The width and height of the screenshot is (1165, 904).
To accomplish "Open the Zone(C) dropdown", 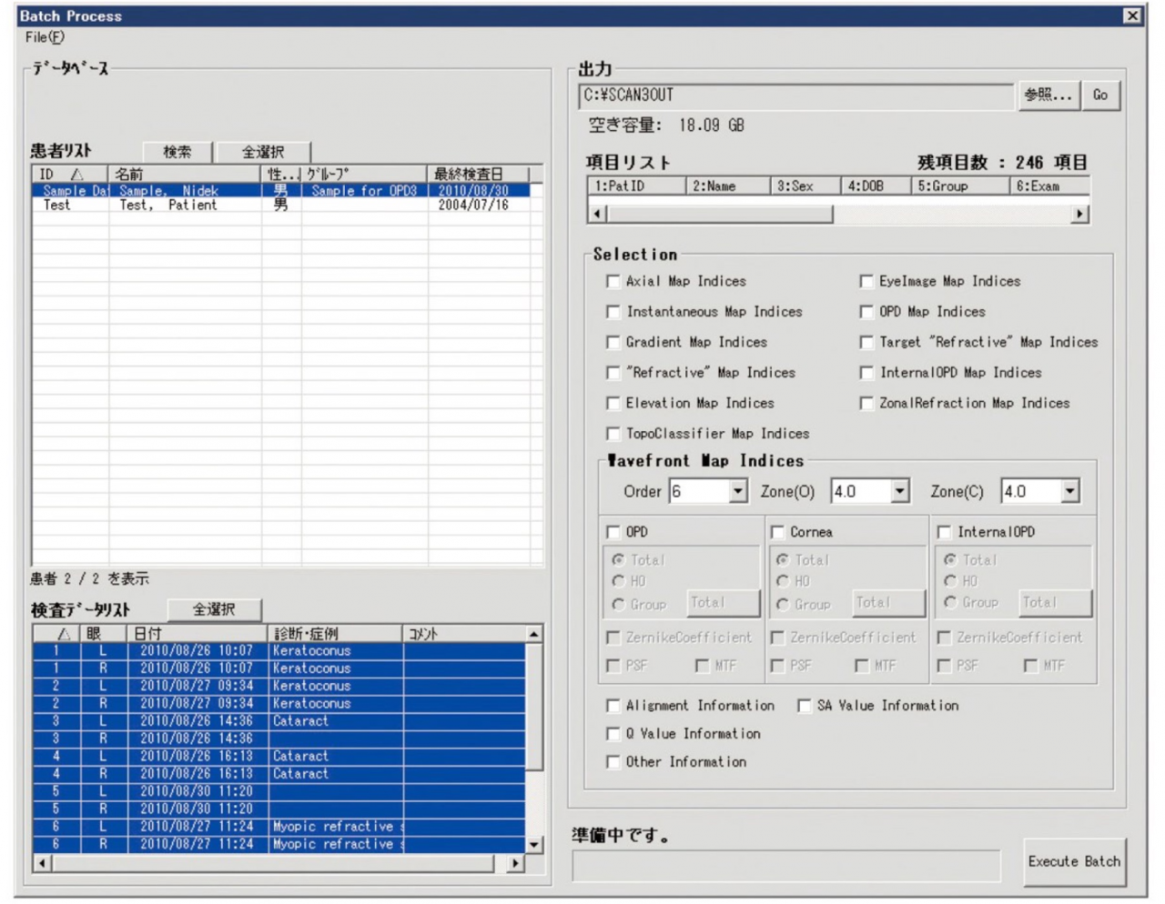I will pyautogui.click(x=1070, y=492).
